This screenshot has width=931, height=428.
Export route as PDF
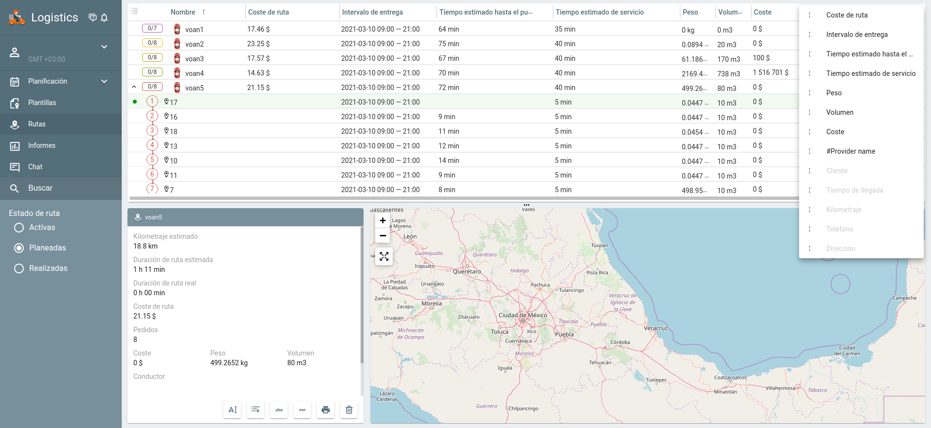point(302,410)
